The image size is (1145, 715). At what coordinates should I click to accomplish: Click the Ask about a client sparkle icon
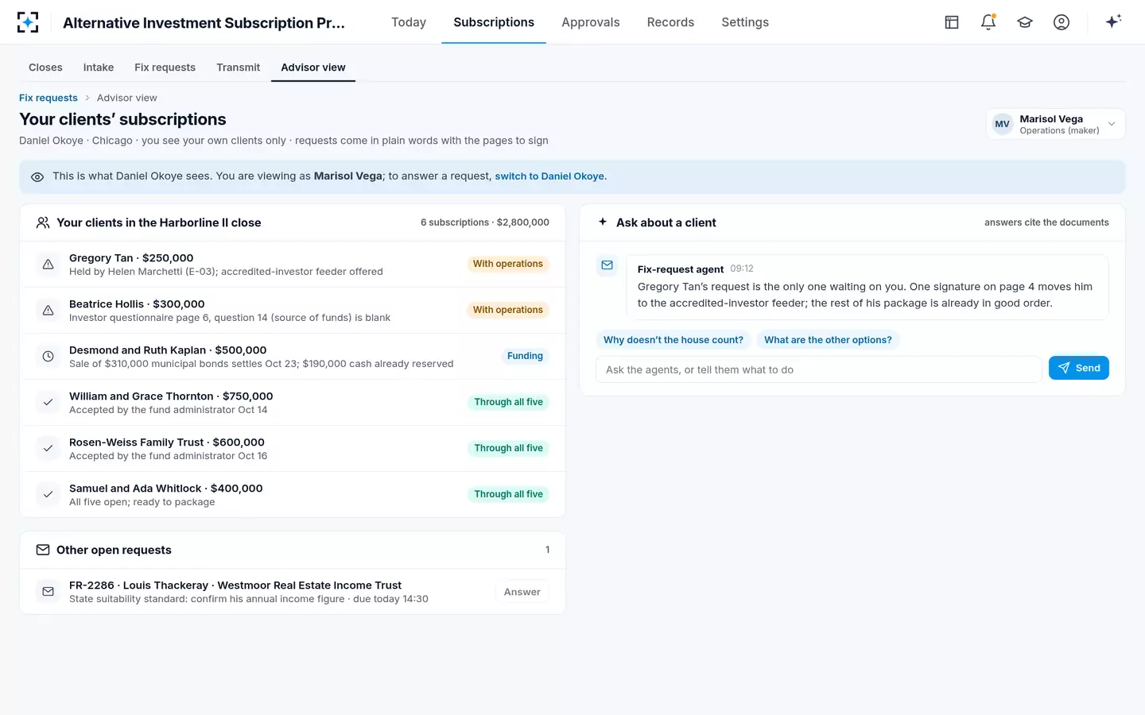(x=603, y=222)
